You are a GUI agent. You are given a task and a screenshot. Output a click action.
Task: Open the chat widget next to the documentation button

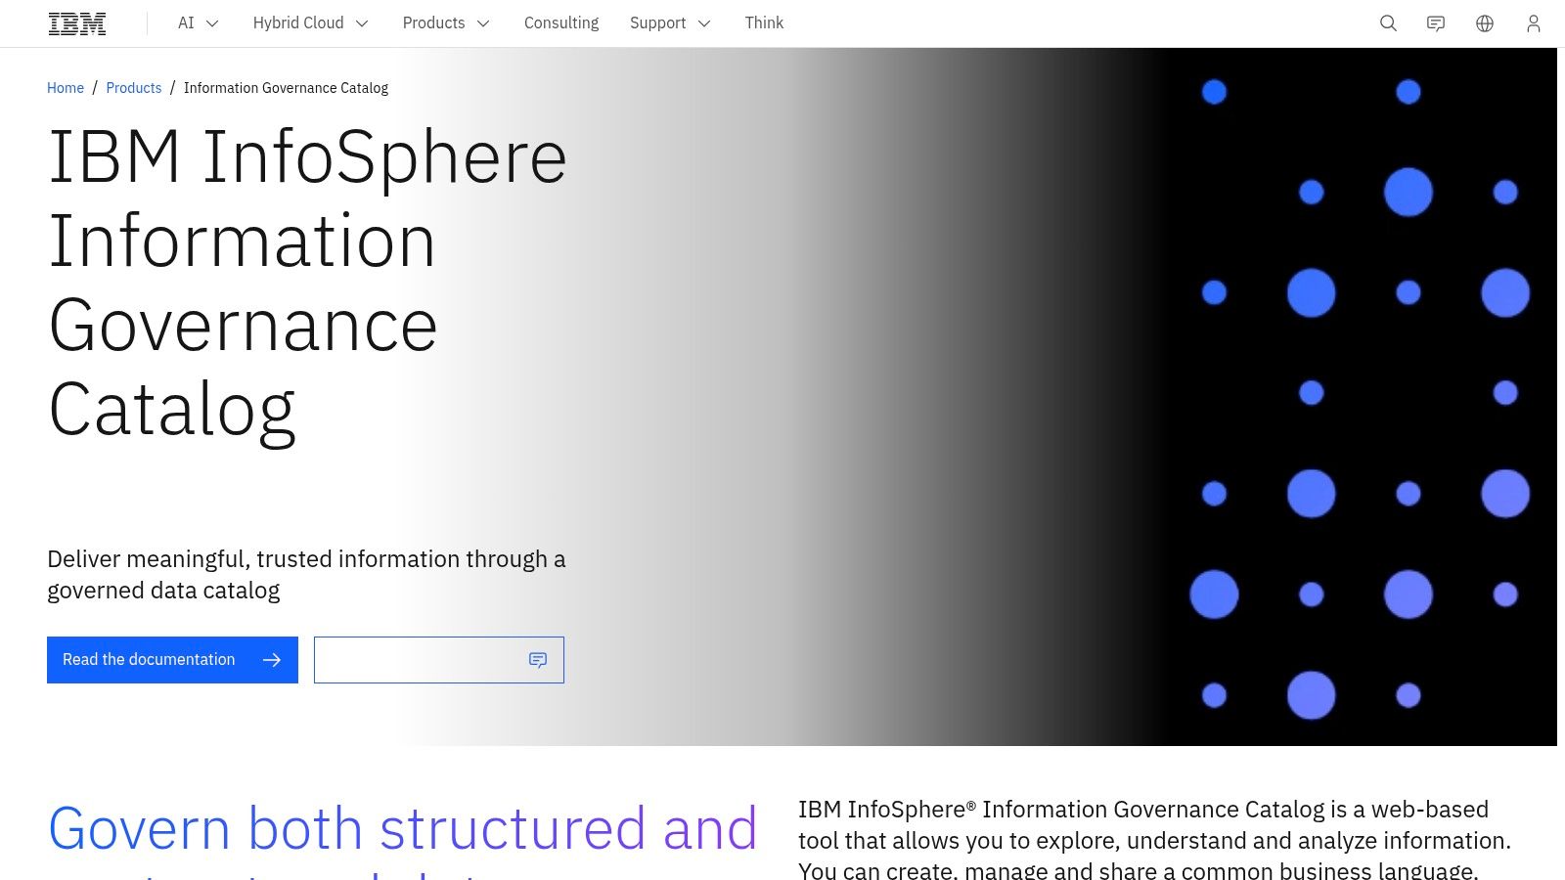click(x=438, y=660)
